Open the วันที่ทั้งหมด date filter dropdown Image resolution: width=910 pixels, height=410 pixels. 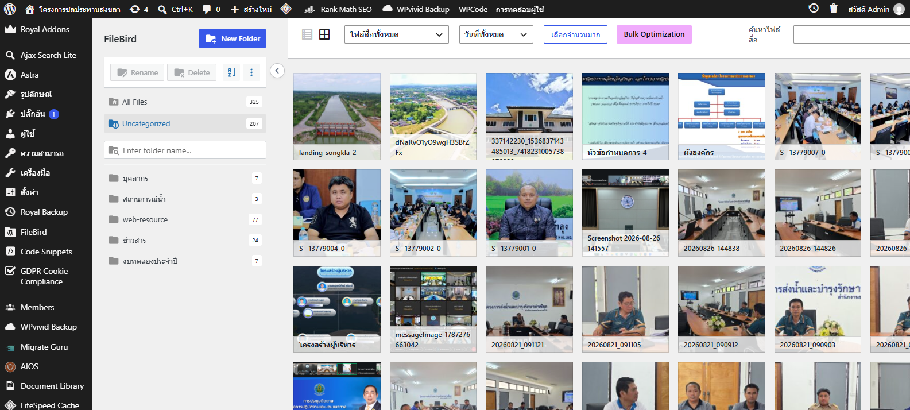click(496, 34)
